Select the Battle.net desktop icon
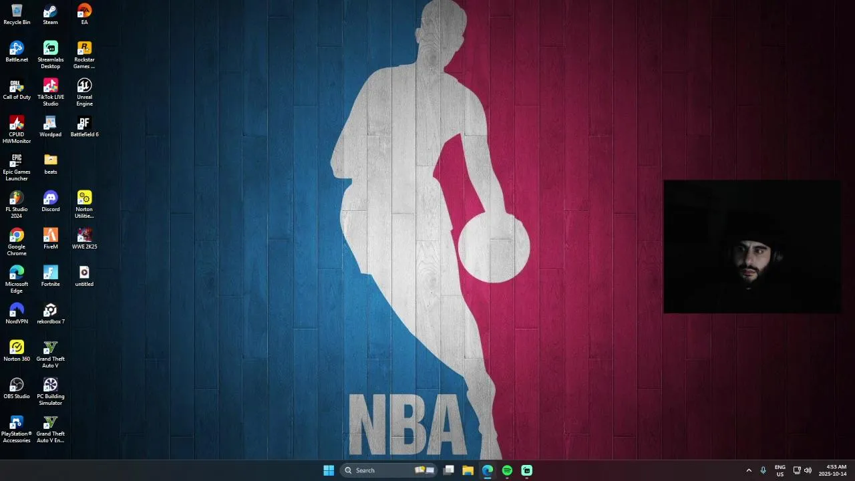The image size is (855, 481). tap(17, 52)
